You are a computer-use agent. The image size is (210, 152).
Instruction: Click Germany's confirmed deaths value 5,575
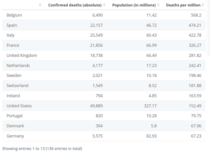tap(98, 136)
